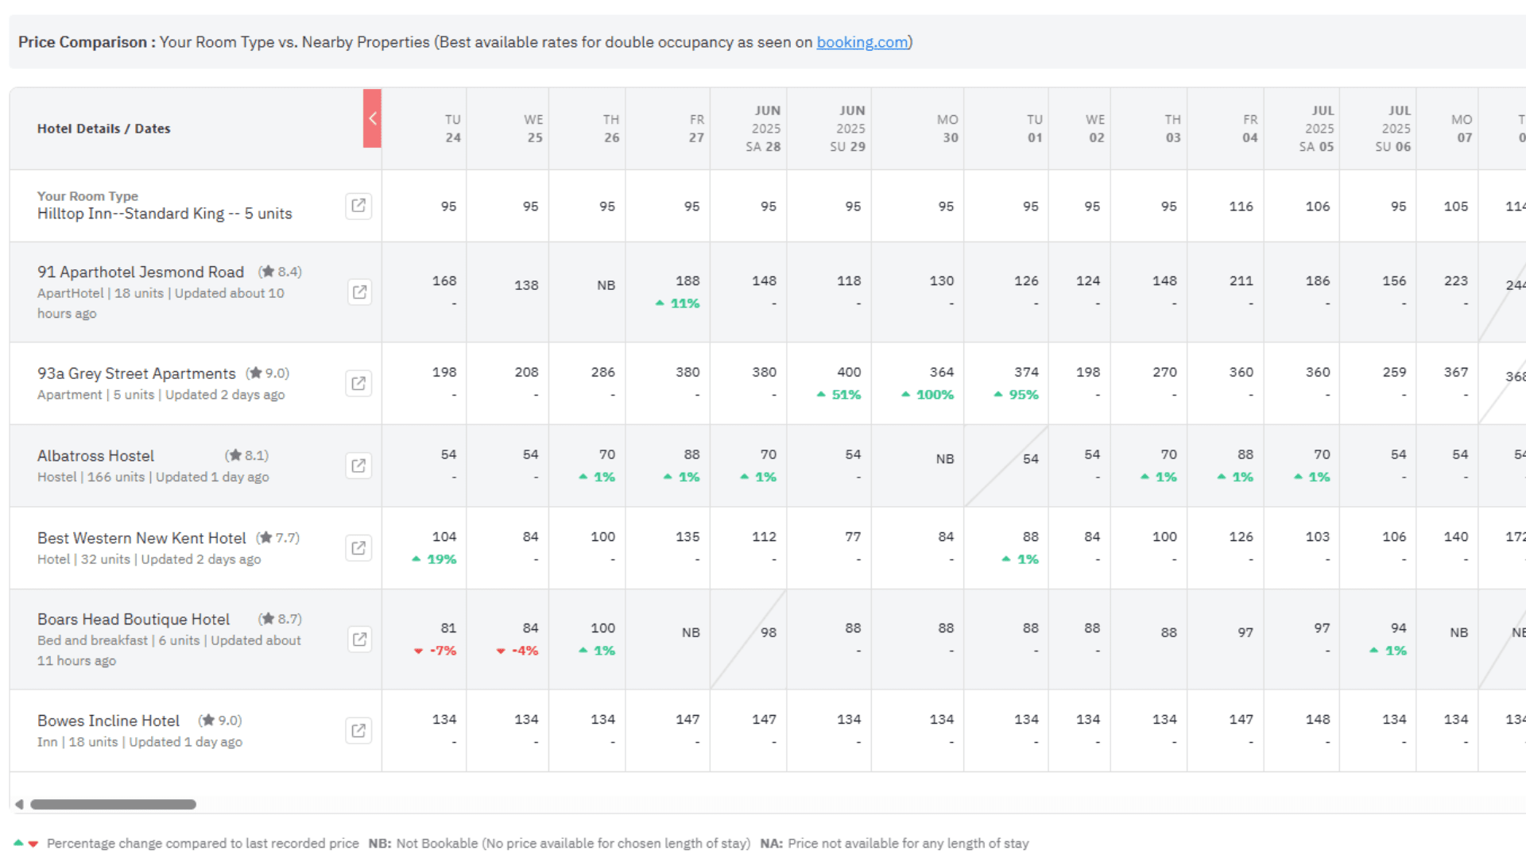This screenshot has width=1526, height=858.
Task: Click the scrollbar left arrow
Action: pos(19,804)
